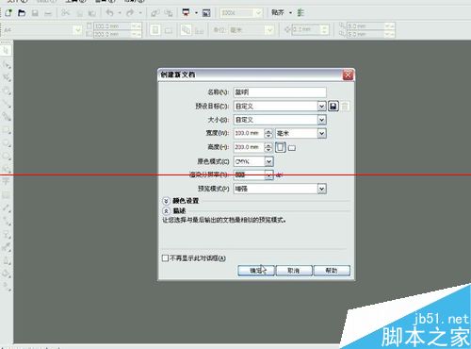Check 不再显示此对话框 checkbox

[x=165, y=258]
